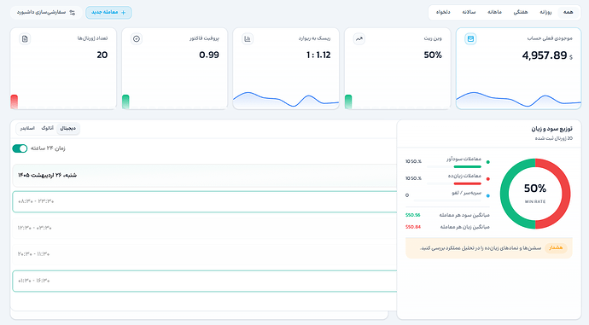
Task: Select the هفتگی period tab
Action: pyautogui.click(x=520, y=13)
